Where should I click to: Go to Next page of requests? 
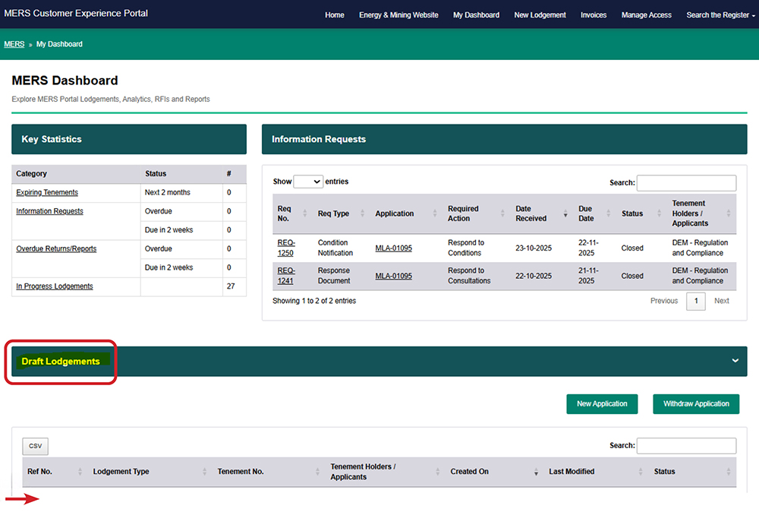pyautogui.click(x=721, y=301)
